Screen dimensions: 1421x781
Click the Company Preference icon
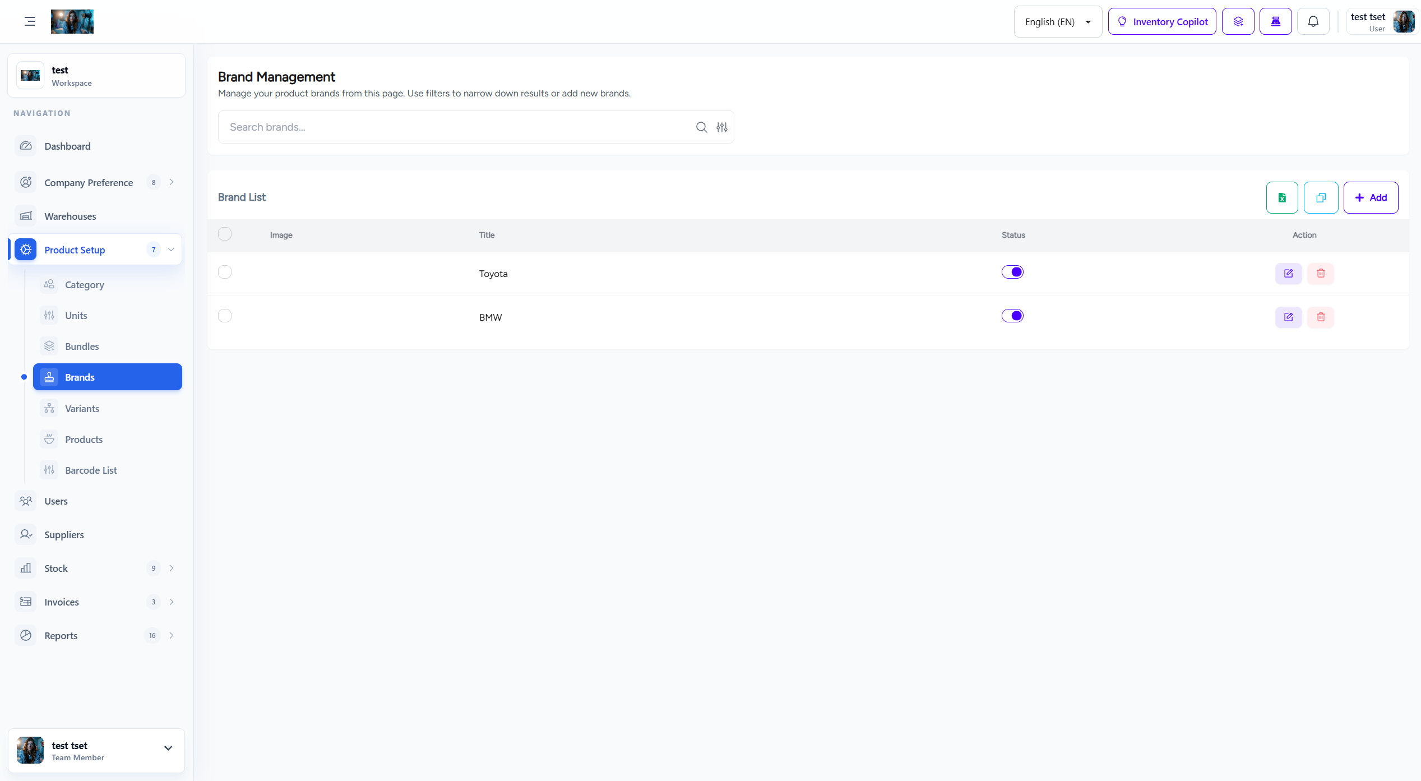pos(26,182)
